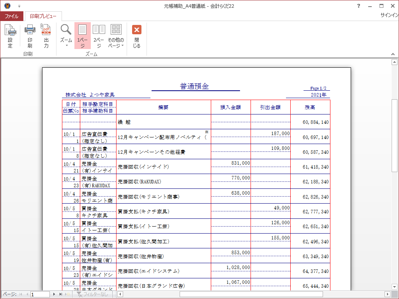
Task: Open その他のページ layout options
Action: point(116,36)
